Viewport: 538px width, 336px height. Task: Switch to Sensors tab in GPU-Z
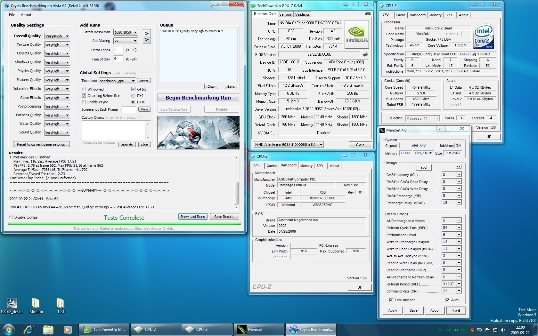point(285,14)
